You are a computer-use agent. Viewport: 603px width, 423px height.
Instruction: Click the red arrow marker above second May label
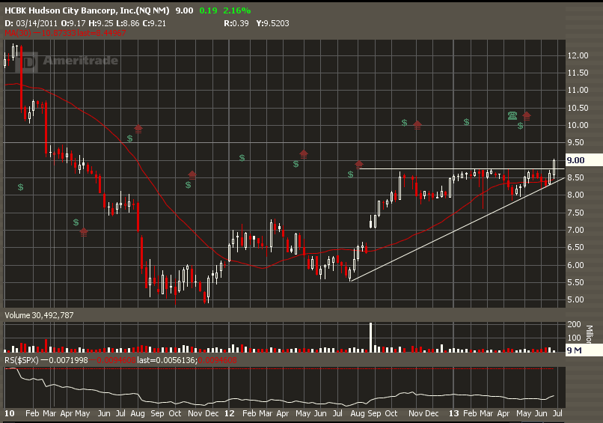304,154
